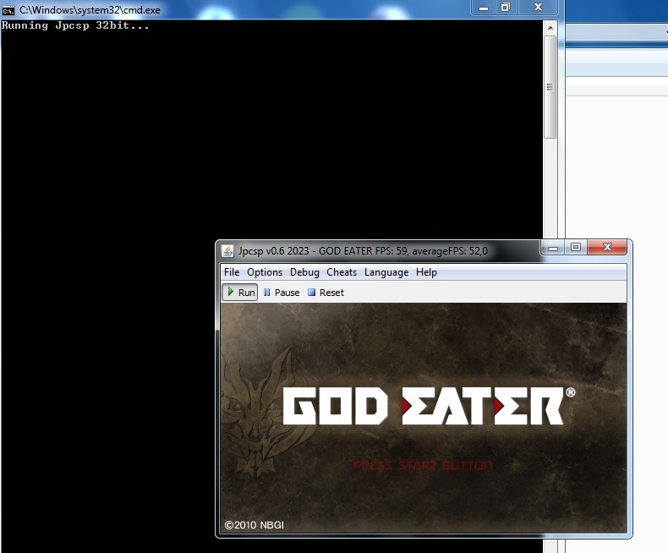668x553 pixels.
Task: Click the console scrollbar up arrow
Action: pyautogui.click(x=550, y=26)
